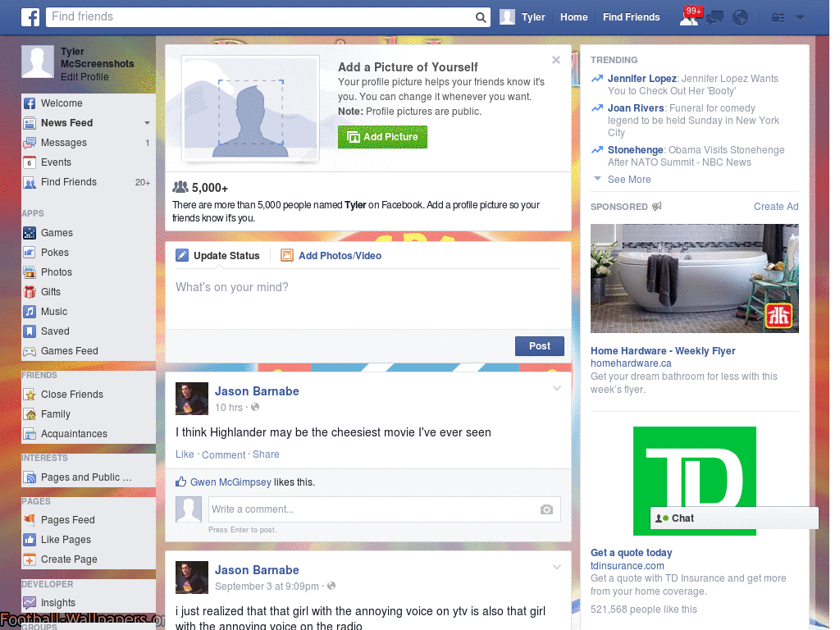Image resolution: width=840 pixels, height=630 pixels.
Task: Click the blue Post button
Action: pos(540,346)
